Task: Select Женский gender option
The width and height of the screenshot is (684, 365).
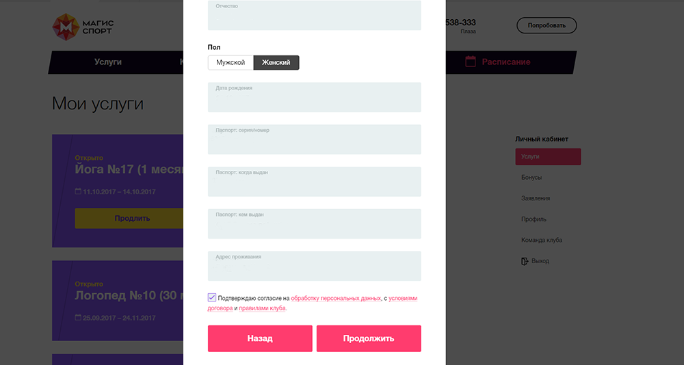Action: click(x=276, y=63)
